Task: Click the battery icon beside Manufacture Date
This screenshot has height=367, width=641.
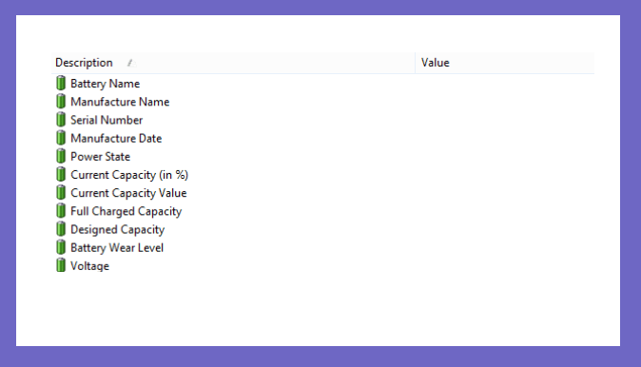Action: pos(61,138)
